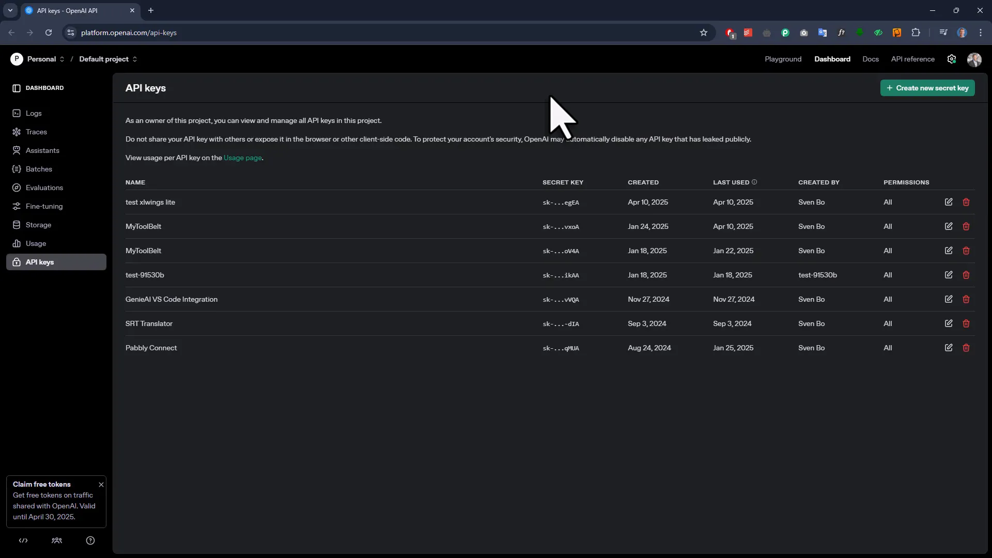992x558 pixels.
Task: Open the members panel at the bottom
Action: click(x=57, y=540)
